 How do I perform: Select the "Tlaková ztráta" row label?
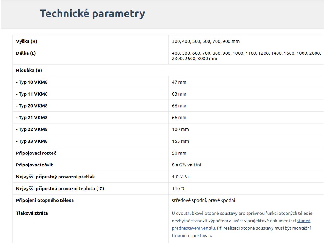click(x=32, y=213)
